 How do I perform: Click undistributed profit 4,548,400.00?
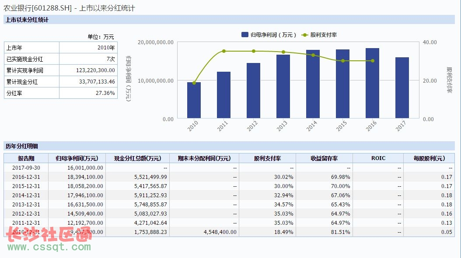[220, 232]
